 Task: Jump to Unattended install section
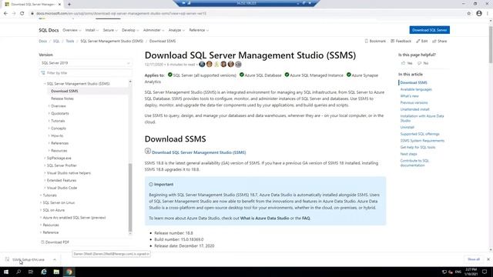[x=414, y=109]
